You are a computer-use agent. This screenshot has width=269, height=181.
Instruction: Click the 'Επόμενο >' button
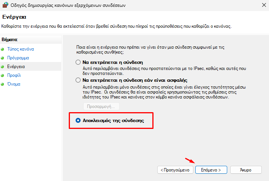(211, 170)
